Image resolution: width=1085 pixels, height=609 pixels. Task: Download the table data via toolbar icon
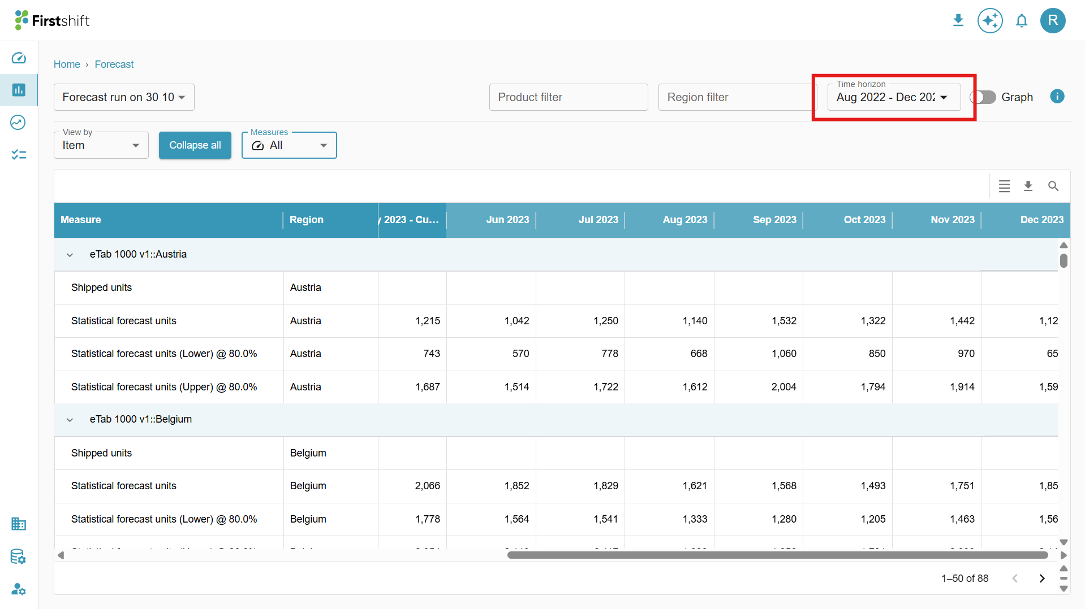(1028, 186)
